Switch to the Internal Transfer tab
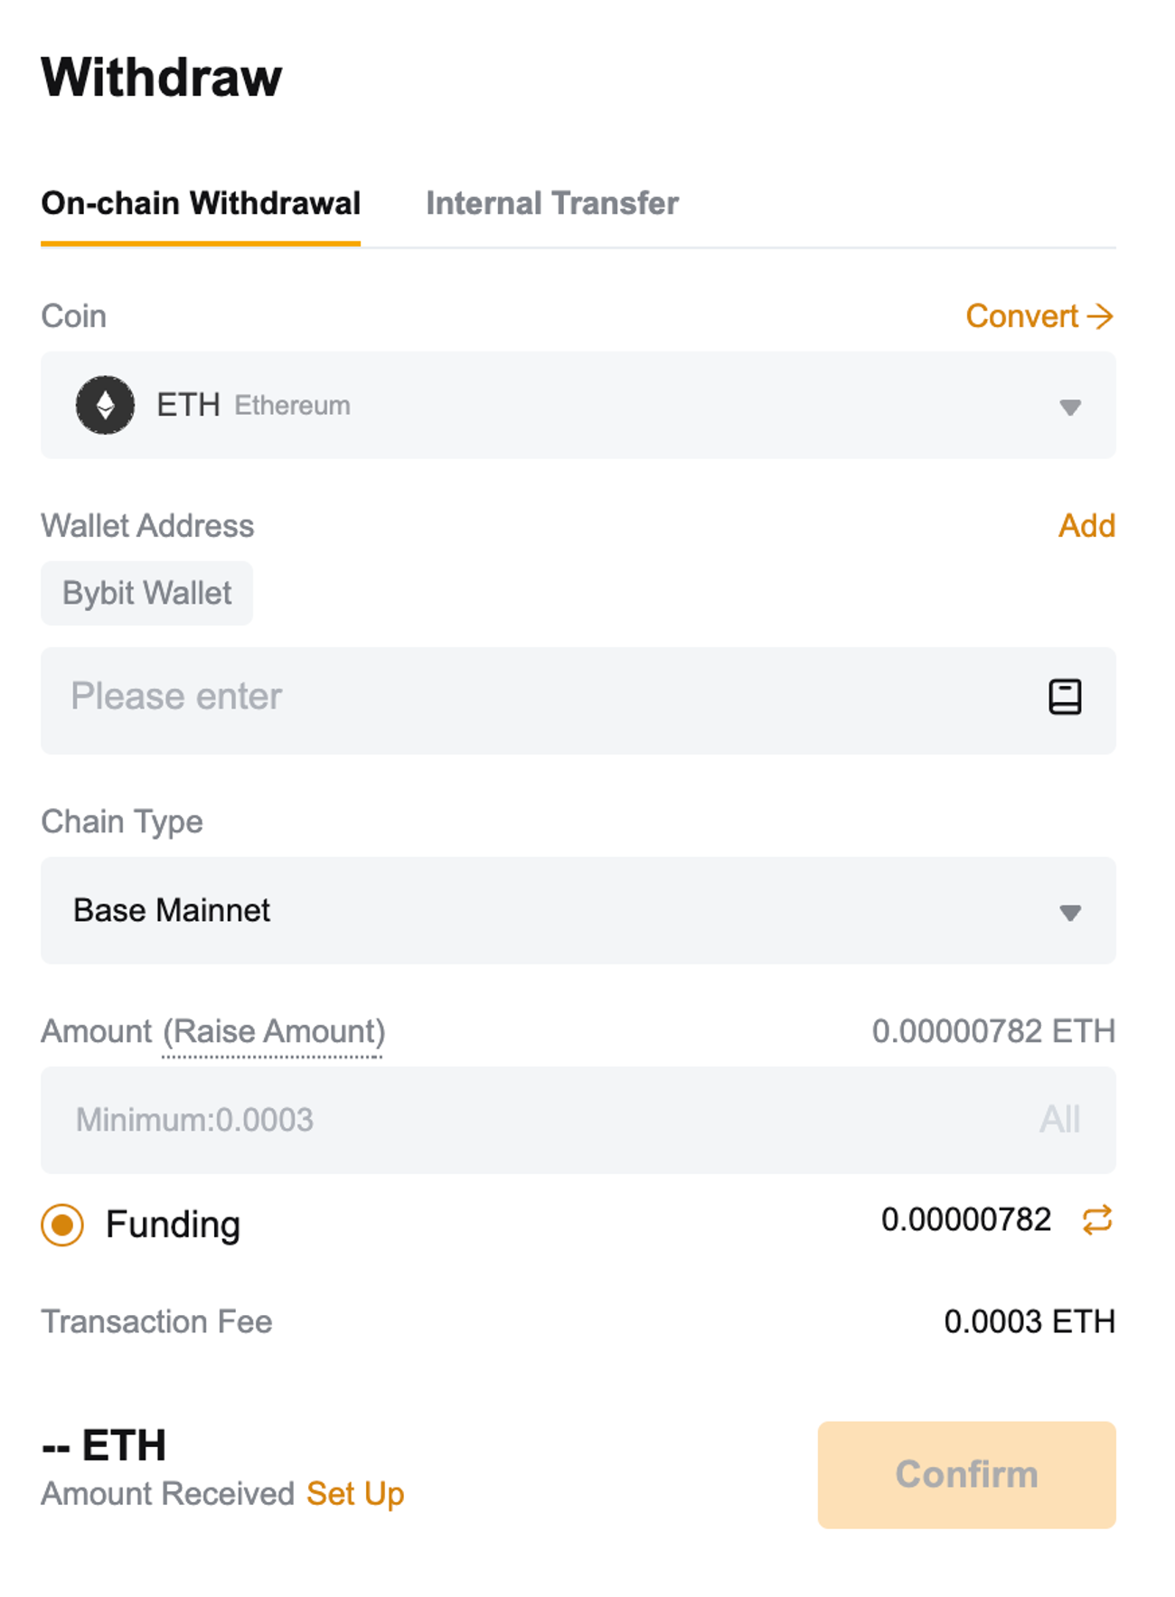 pos(552,203)
